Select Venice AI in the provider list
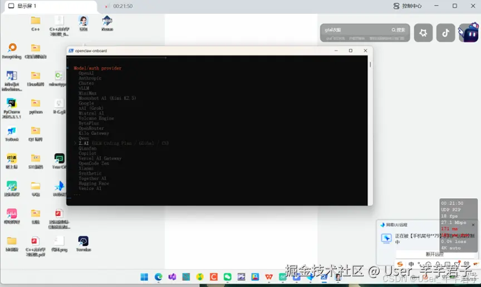Image resolution: width=481 pixels, height=287 pixels. point(90,189)
